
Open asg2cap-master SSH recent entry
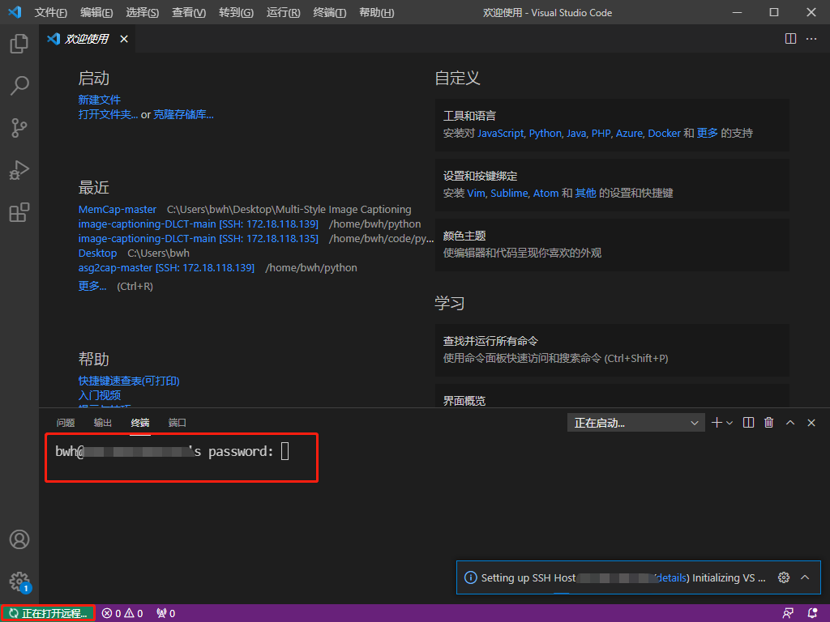click(x=166, y=267)
